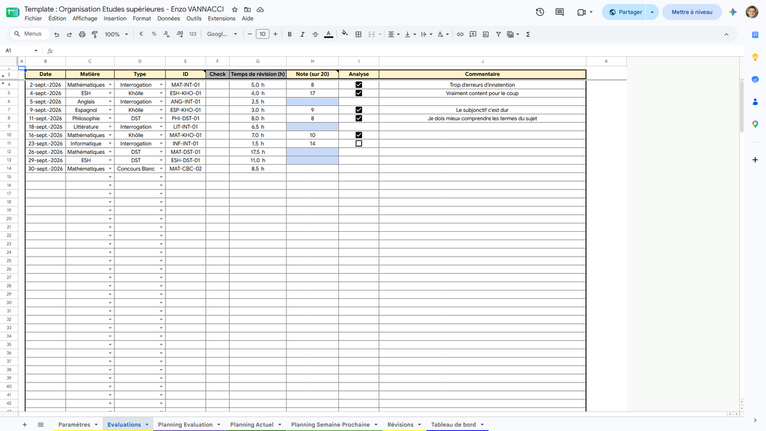
Task: Open the Insertion menu
Action: 115,19
